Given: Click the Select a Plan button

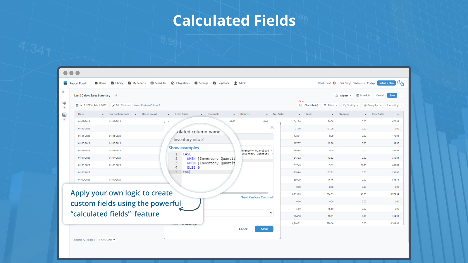Looking at the screenshot, I should 386,83.
